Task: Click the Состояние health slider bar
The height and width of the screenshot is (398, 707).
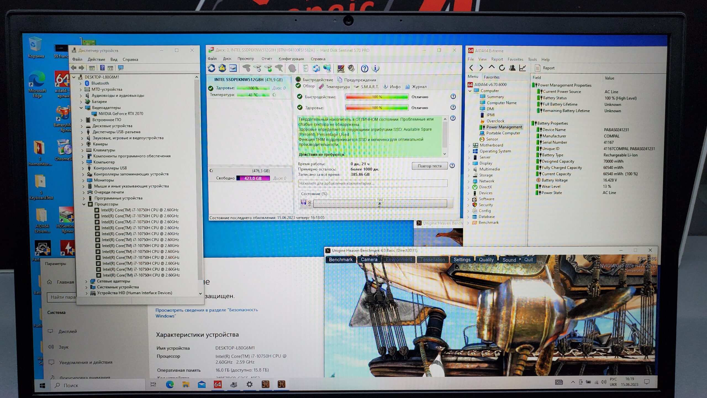Action: click(x=380, y=204)
